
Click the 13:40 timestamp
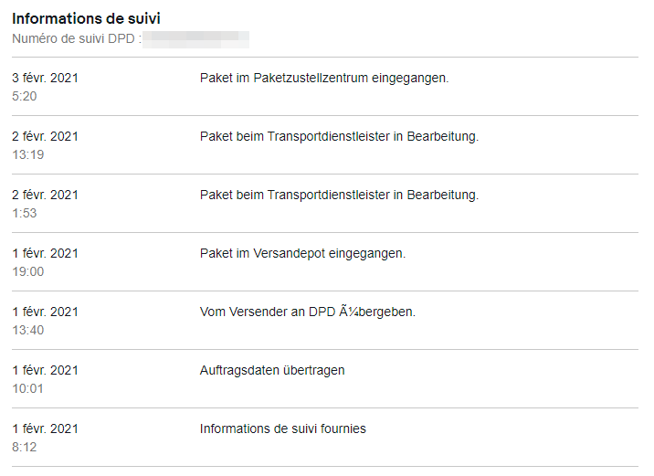click(27, 330)
